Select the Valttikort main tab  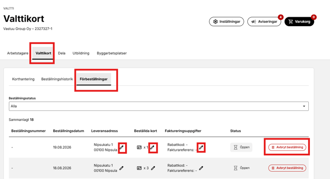tap(43, 53)
